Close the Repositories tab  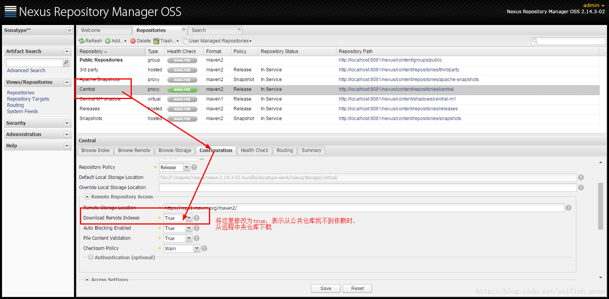tap(184, 29)
